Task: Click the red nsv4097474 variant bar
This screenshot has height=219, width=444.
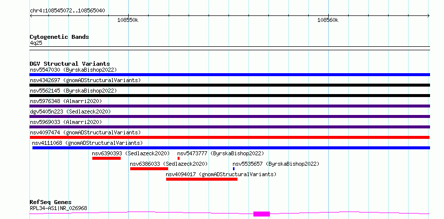Action: coord(229,137)
